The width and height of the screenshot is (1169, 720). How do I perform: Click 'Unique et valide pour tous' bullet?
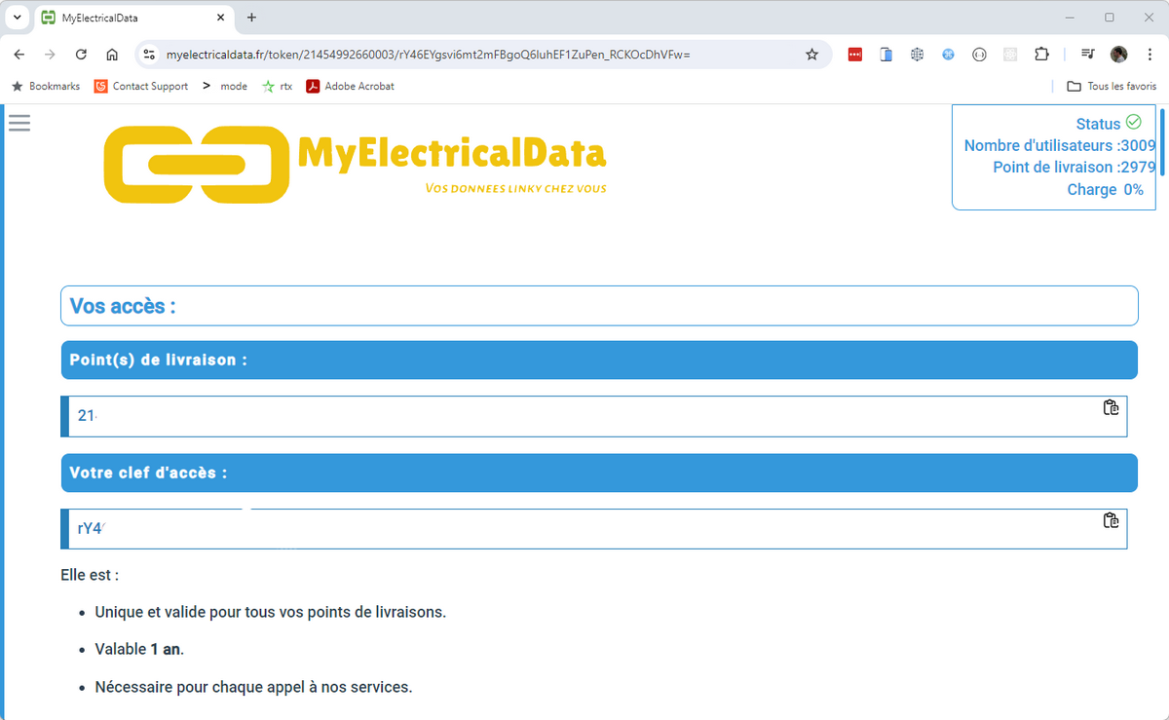pyautogui.click(x=271, y=613)
